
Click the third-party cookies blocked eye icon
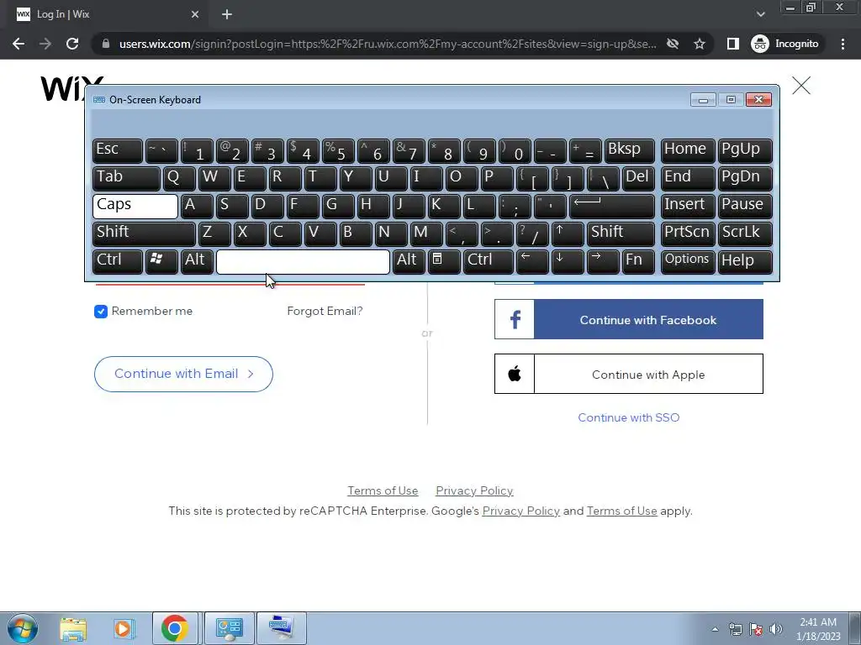coord(672,44)
